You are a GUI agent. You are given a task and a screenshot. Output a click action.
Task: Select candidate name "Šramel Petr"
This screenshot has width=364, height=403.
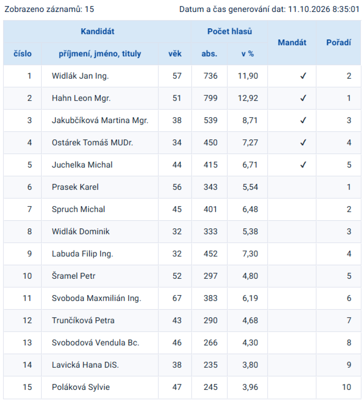tap(74, 276)
